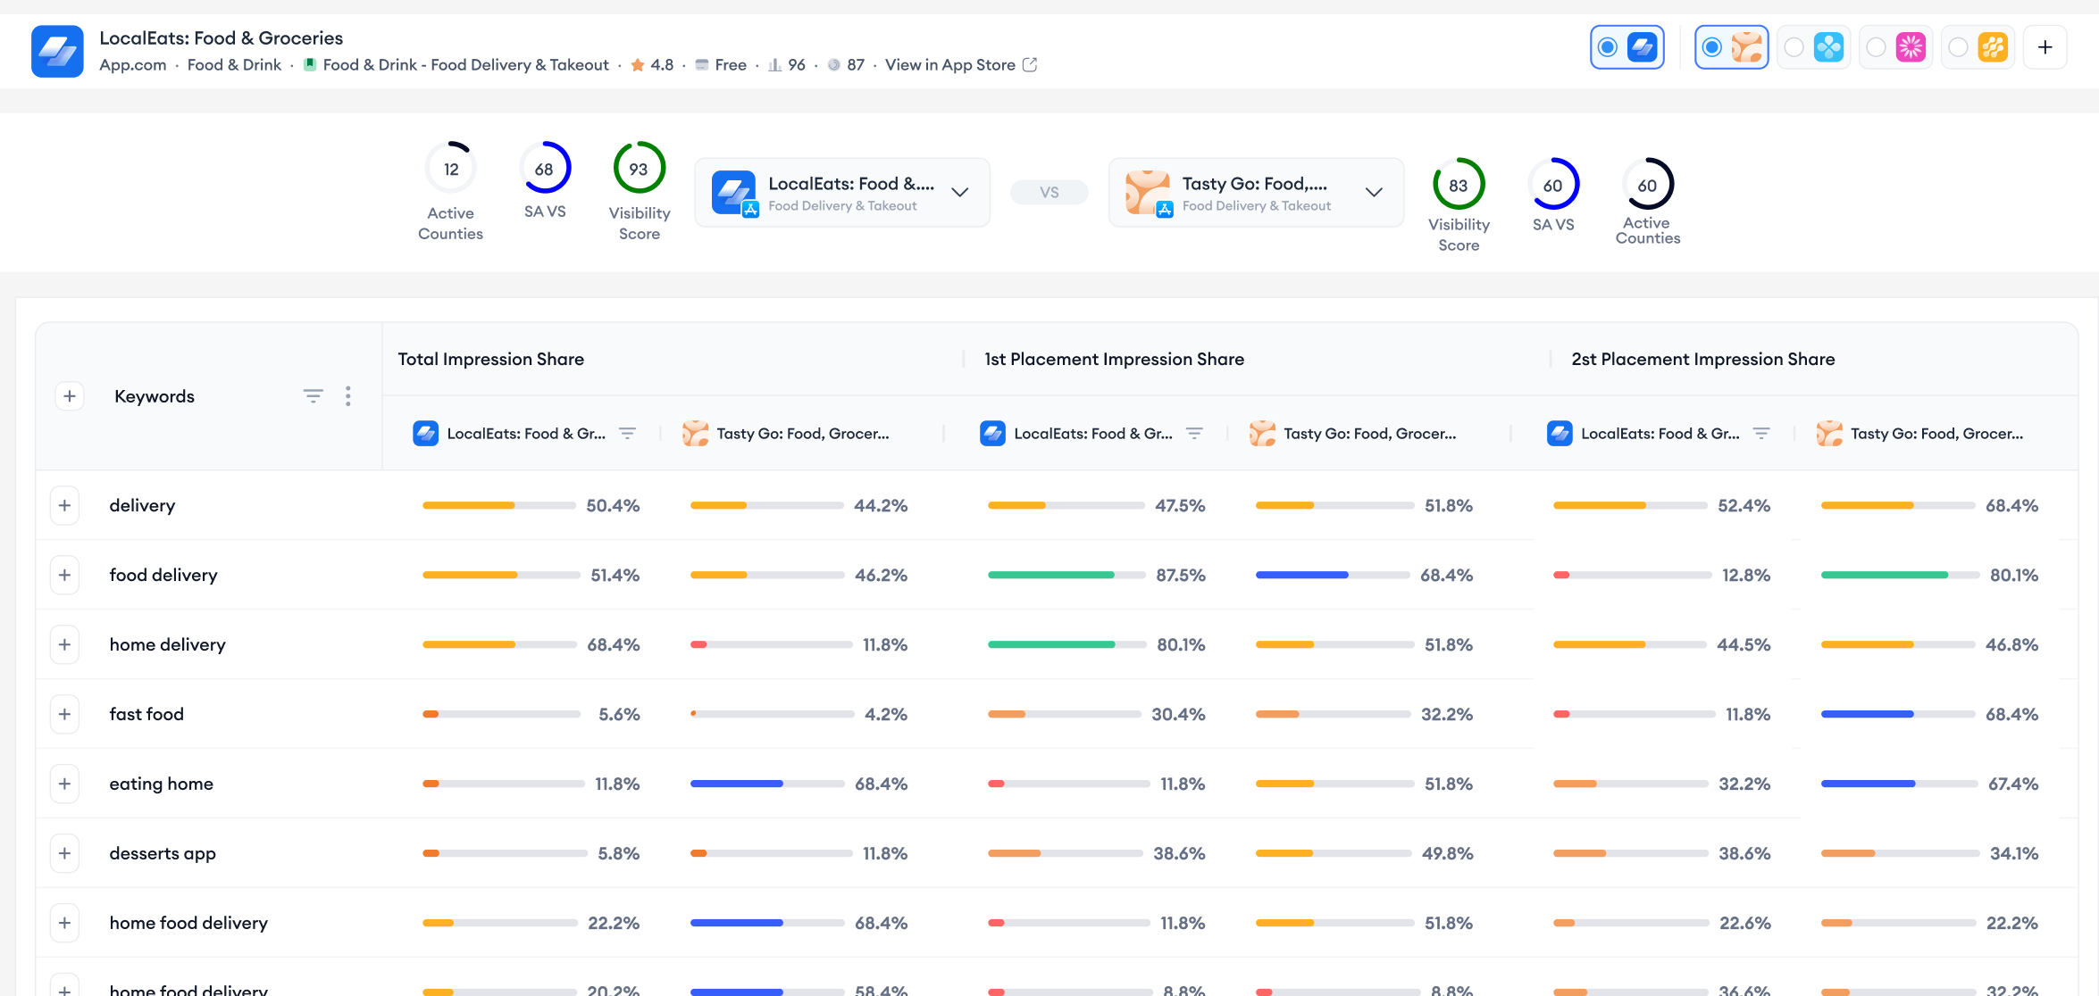Click the 5.6% value in fast food row
Viewport: 2099px width, 996px height.
[619, 714]
